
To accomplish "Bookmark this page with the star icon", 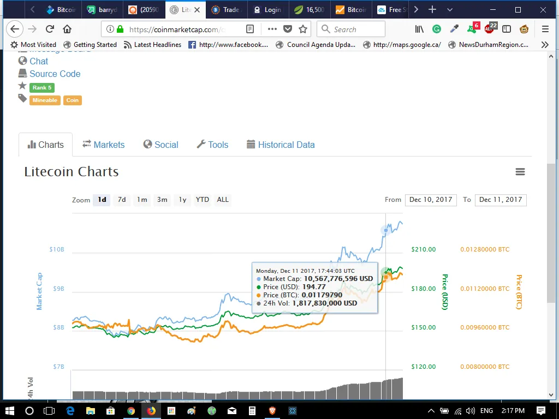I will (x=303, y=29).
